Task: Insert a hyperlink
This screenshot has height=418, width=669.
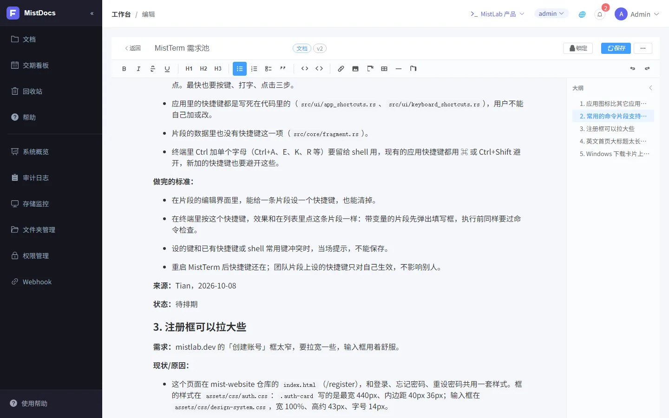Action: (x=341, y=69)
